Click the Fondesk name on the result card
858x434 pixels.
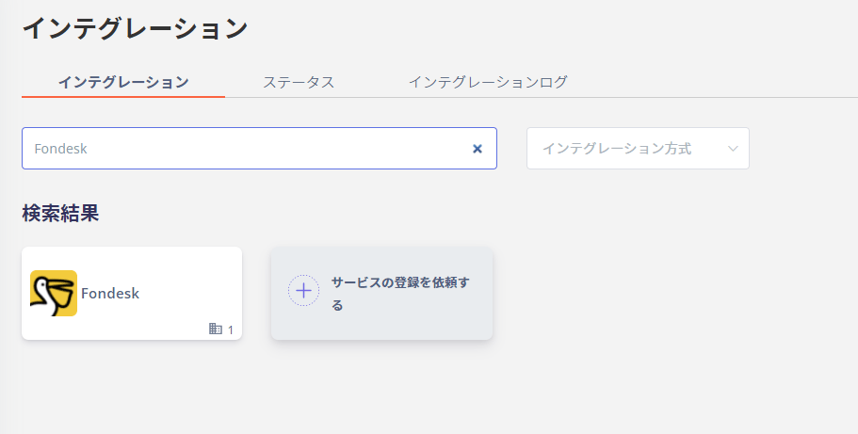pyautogui.click(x=110, y=294)
